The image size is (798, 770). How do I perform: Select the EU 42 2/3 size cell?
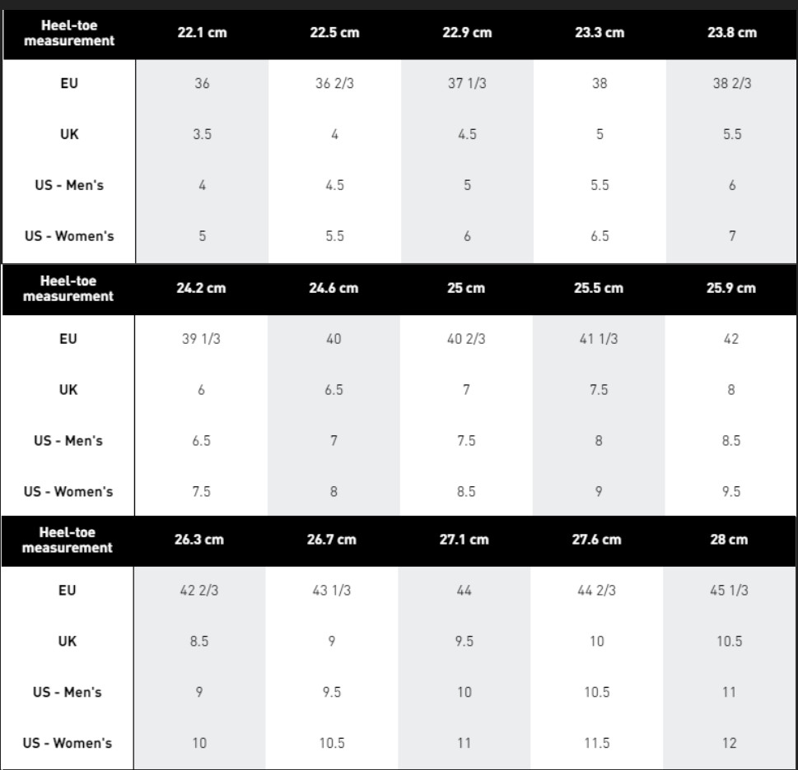[x=199, y=591]
